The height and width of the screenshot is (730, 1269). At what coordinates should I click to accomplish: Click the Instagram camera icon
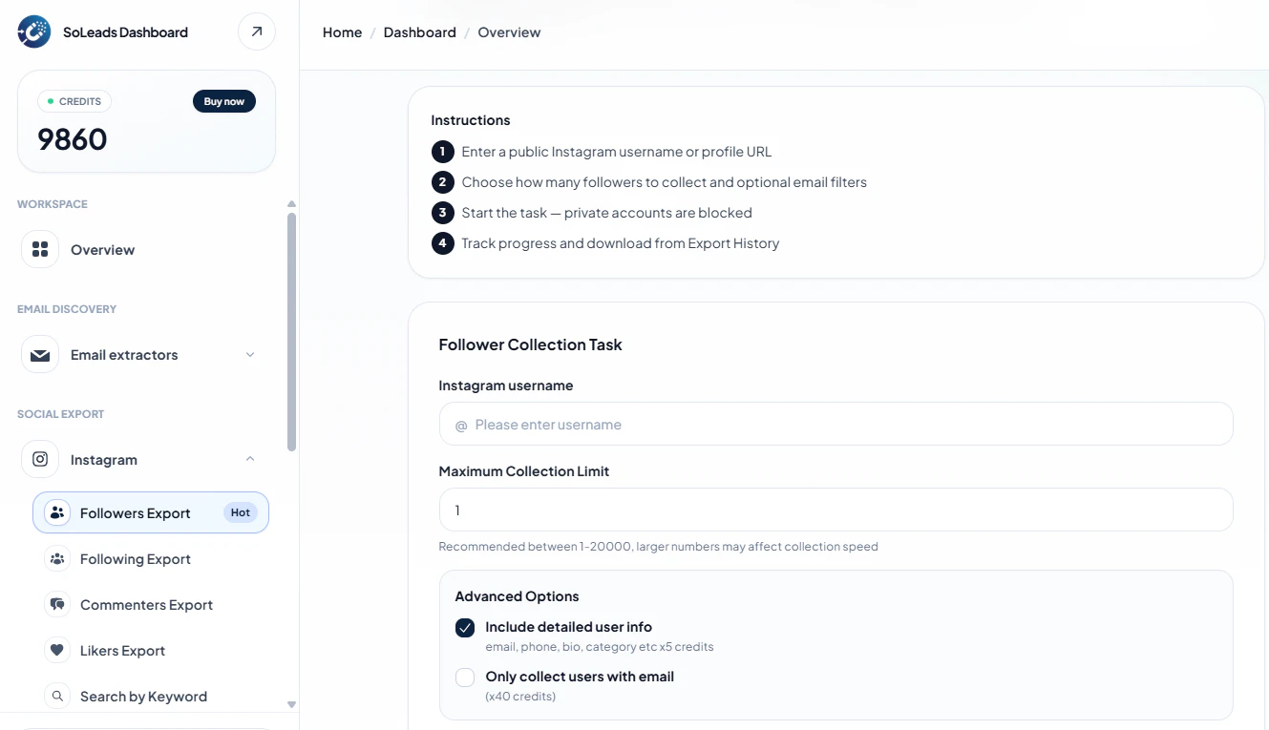click(40, 459)
